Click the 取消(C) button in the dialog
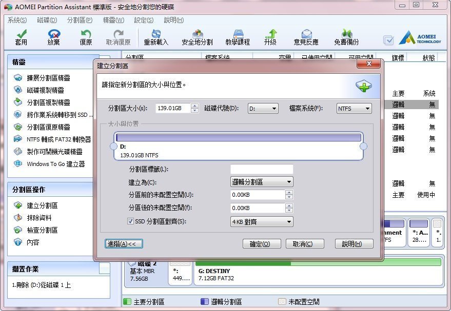The height and width of the screenshot is (311, 451). [305, 244]
